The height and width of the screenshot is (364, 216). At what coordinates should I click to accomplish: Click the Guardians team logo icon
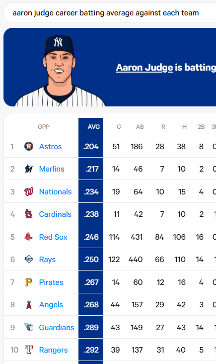pos(29,327)
